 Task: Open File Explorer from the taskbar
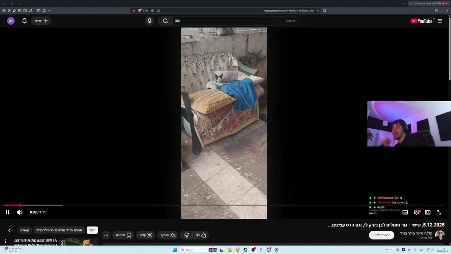click(230, 250)
